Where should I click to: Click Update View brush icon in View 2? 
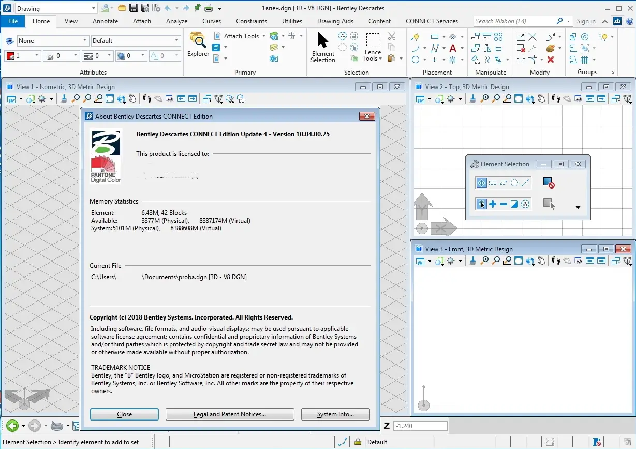click(x=473, y=98)
